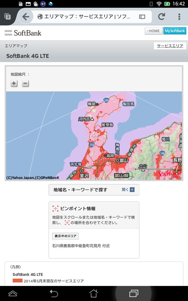Tap the Android home navigation icon
Screen dimensions: 188x301
[x=94, y=293]
